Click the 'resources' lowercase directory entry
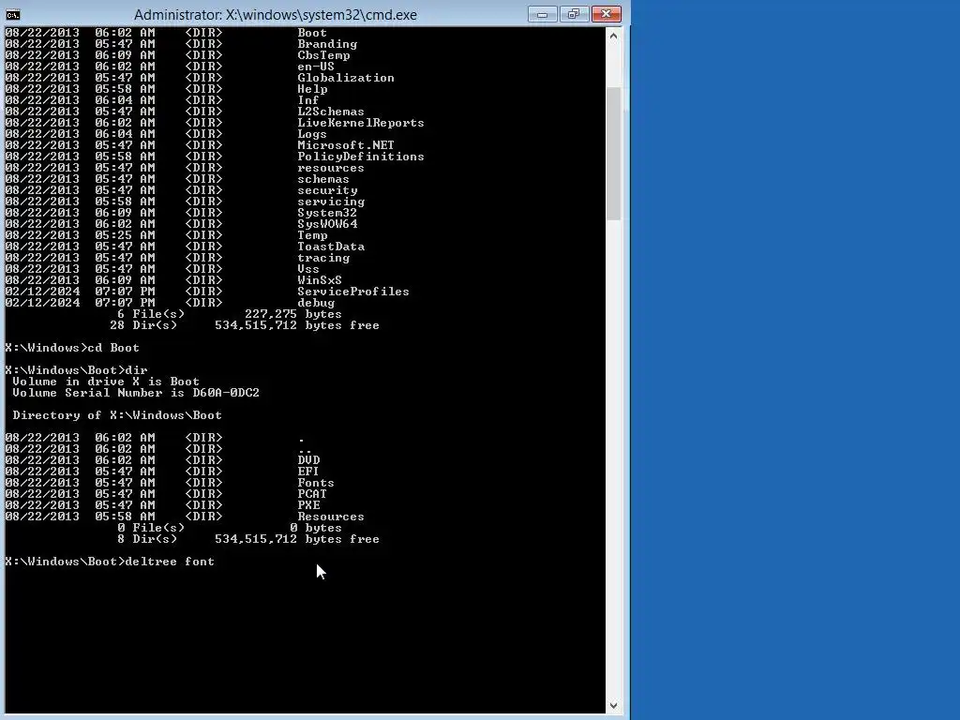960x720 pixels. pyautogui.click(x=331, y=168)
